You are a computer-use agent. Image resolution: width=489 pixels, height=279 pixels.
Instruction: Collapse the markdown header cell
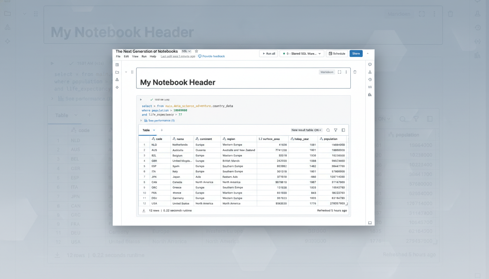pos(126,72)
